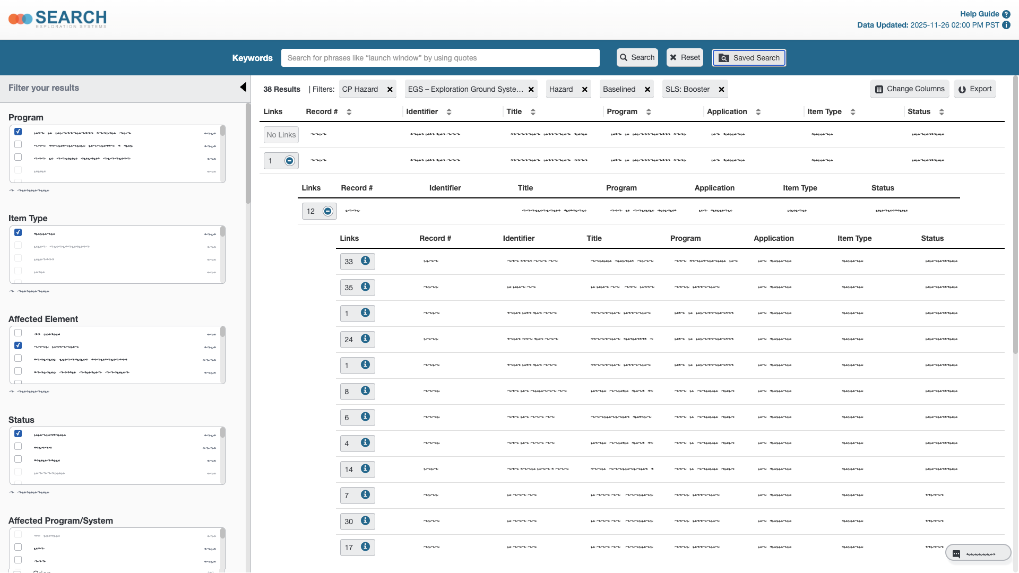
Task: Open the chat widget at bottom right
Action: coord(978,553)
